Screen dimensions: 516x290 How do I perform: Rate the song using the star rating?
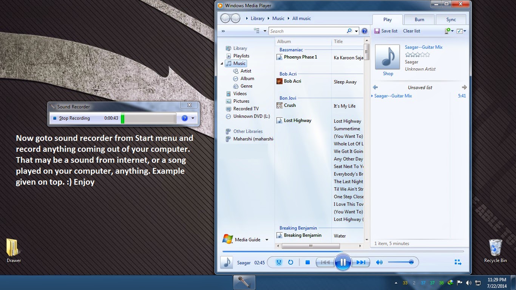coord(417,55)
